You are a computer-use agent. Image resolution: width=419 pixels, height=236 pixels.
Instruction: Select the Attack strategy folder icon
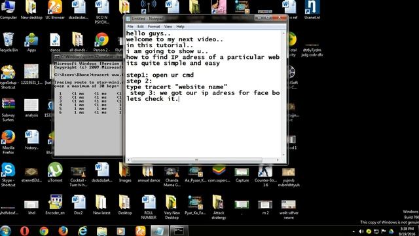(x=219, y=207)
